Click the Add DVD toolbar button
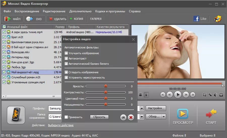The height and width of the screenshot is (138, 227). click(x=35, y=19)
